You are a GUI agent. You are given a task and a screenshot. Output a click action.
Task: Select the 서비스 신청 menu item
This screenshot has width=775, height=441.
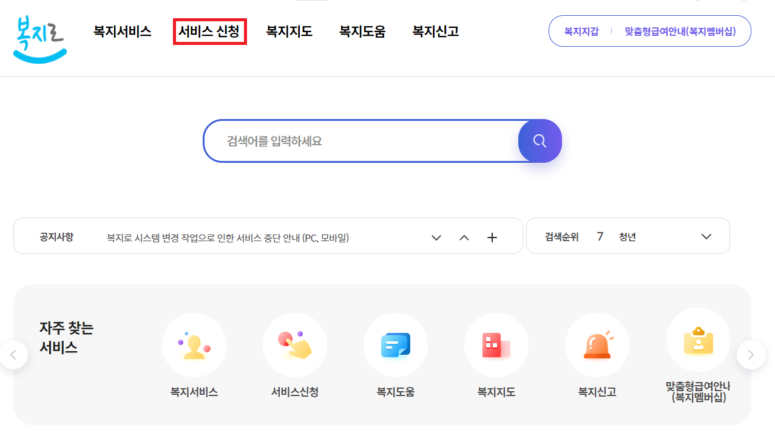209,32
